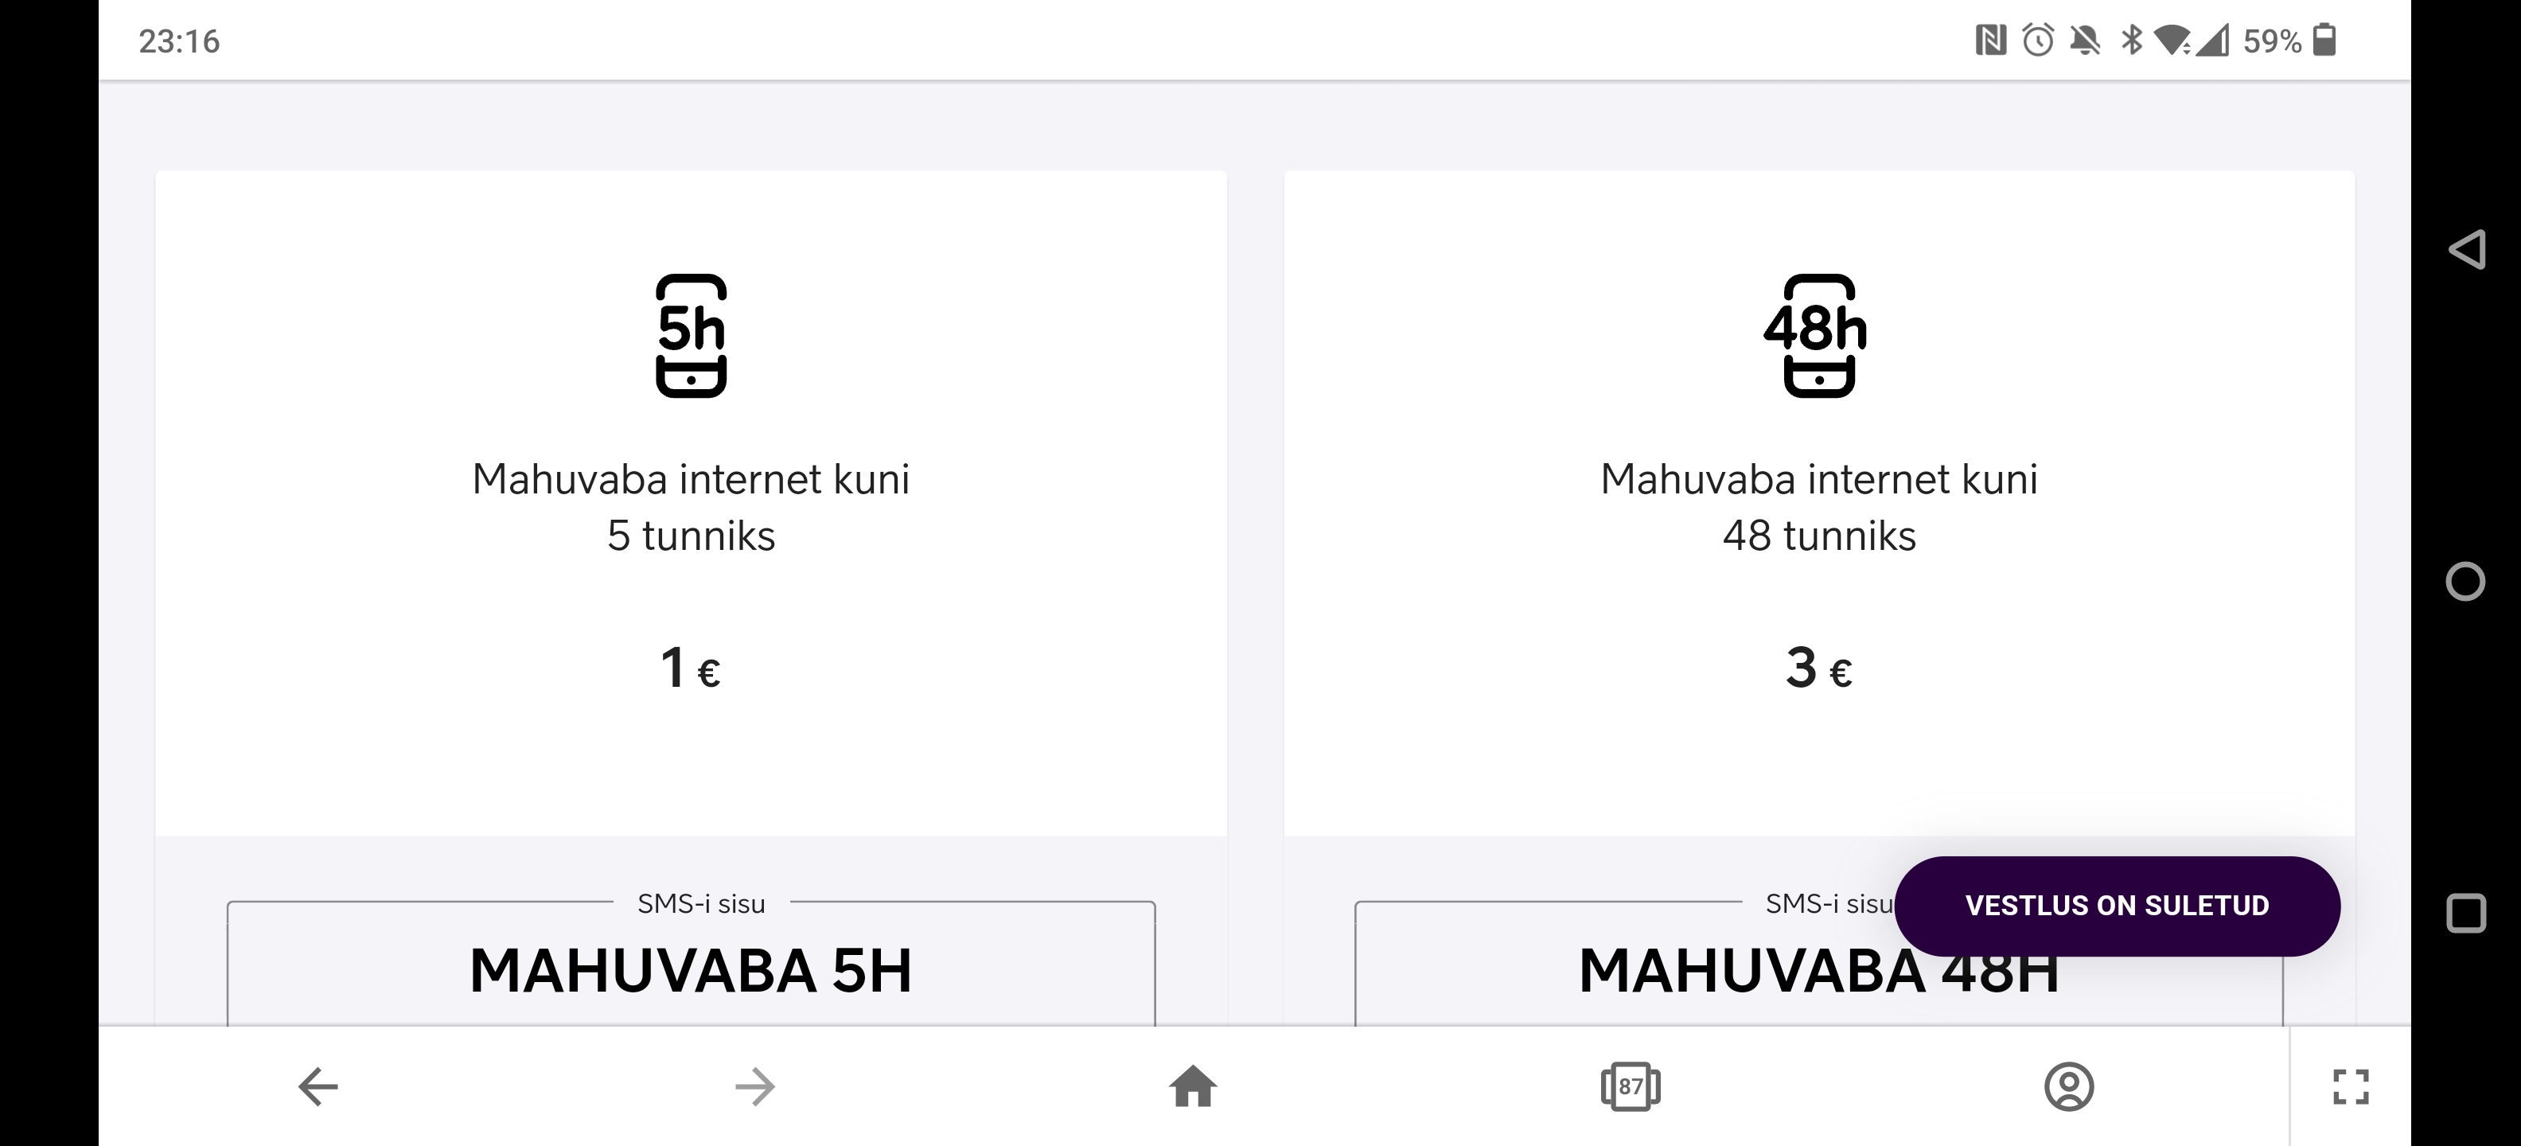Image resolution: width=2521 pixels, height=1146 pixels.
Task: Tap the alarm clock status bar icon
Action: coord(2037,41)
